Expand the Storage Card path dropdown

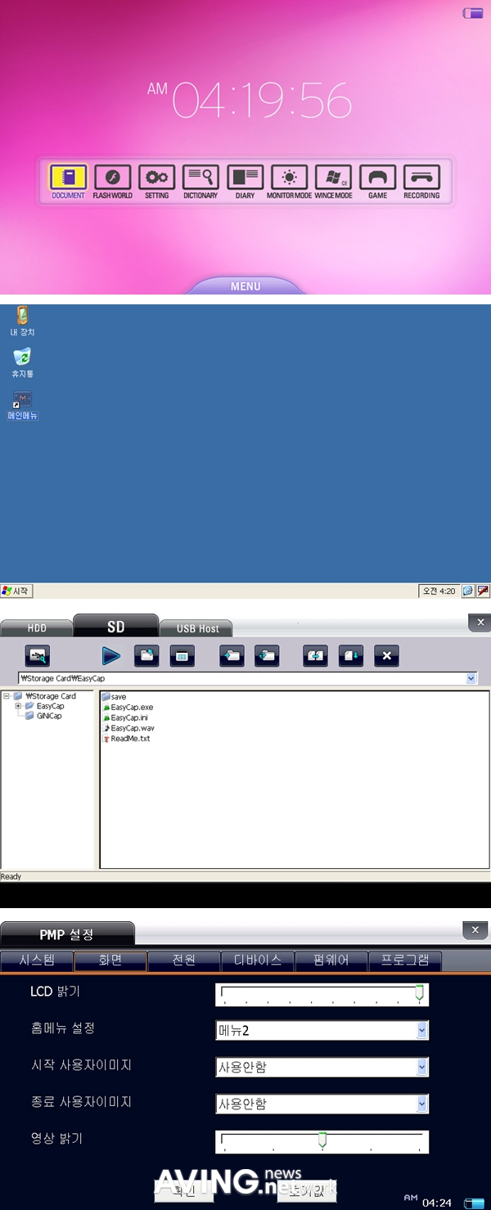click(471, 678)
